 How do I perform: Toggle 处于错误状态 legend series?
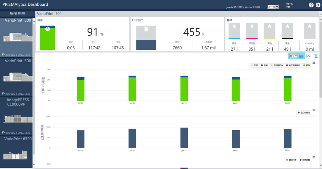pyautogui.click(x=293, y=65)
